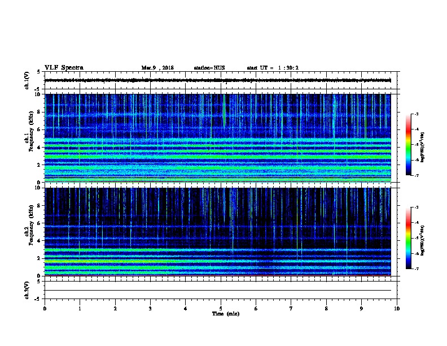Click the "4" kHz tick on the ch.1 spectrogram
The image size is (447, 346).
click(x=39, y=148)
